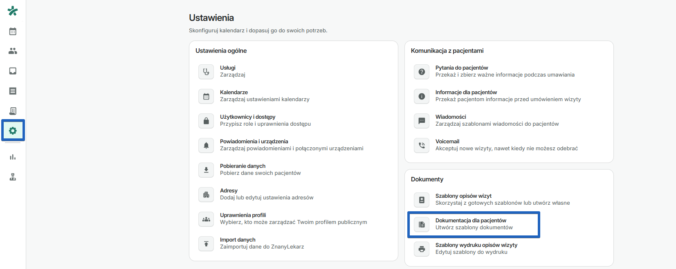Click the info icon for Informacje dla pacjentów
Image resolution: width=676 pixels, height=269 pixels.
tap(422, 96)
